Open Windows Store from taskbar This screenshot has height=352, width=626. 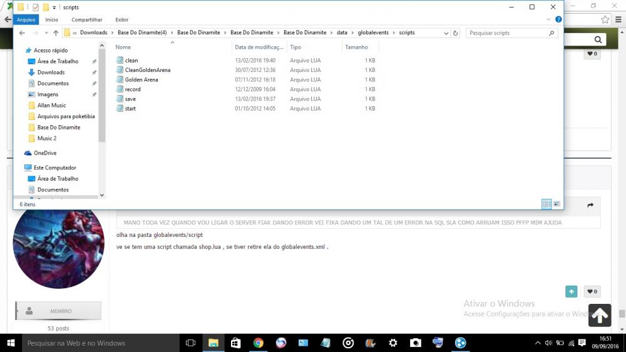tap(236, 343)
